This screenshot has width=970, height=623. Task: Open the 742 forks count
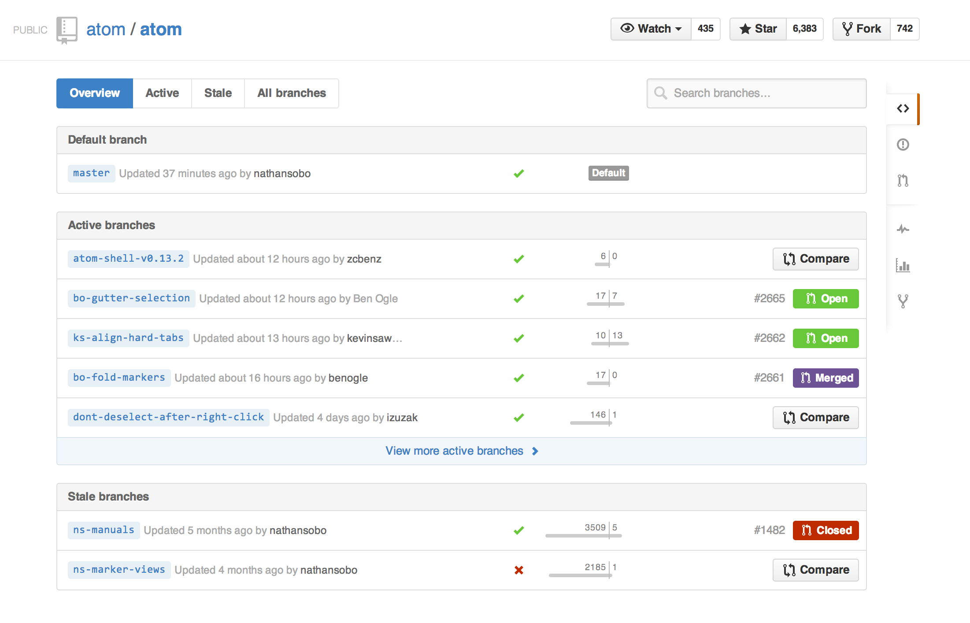tap(905, 29)
